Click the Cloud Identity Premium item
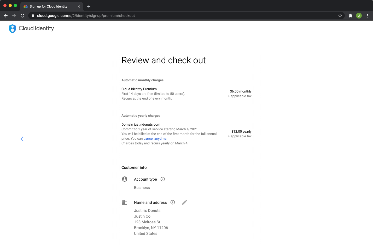Screen dimensions: 373x245 [139, 89]
